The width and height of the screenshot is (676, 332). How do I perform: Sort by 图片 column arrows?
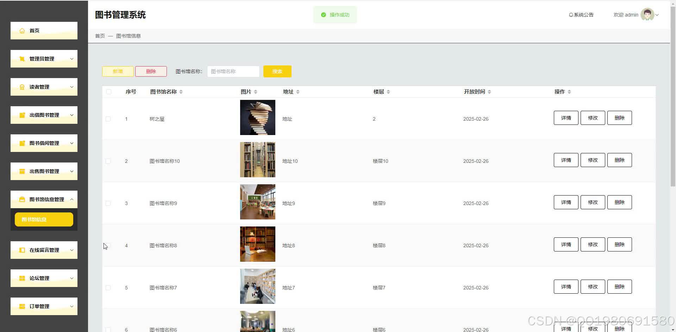point(256,92)
